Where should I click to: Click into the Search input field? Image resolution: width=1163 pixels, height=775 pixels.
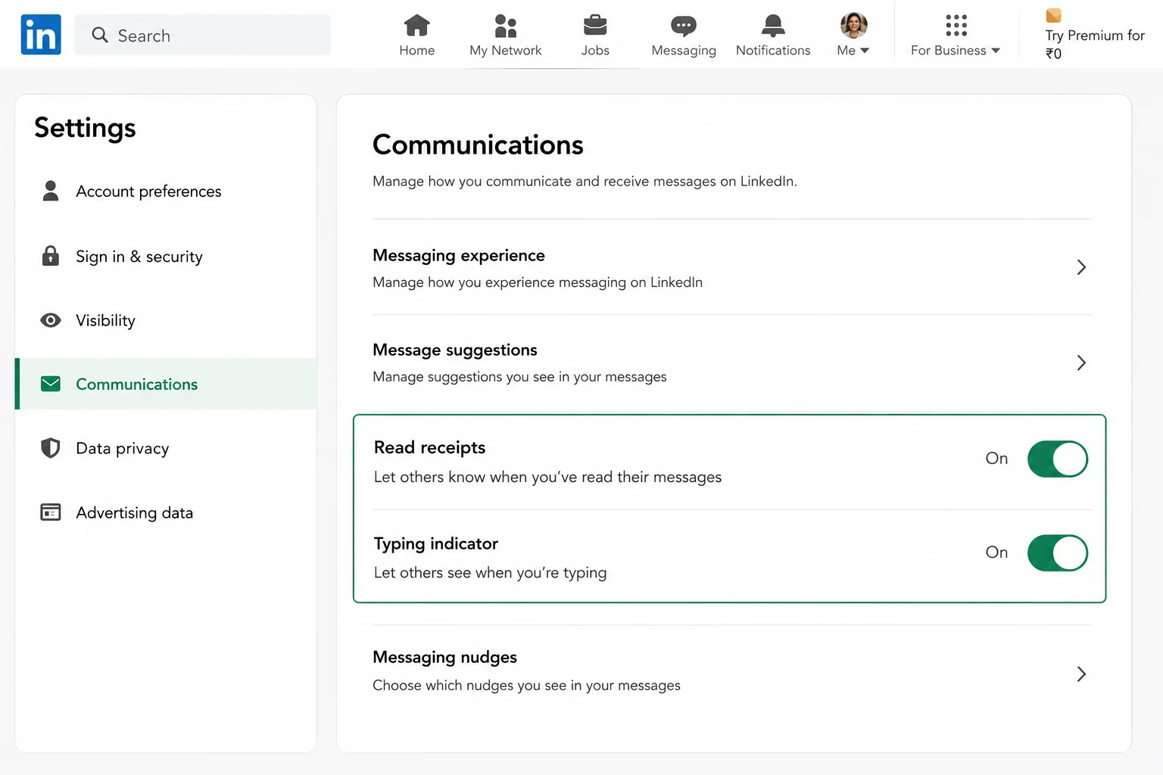pos(203,35)
